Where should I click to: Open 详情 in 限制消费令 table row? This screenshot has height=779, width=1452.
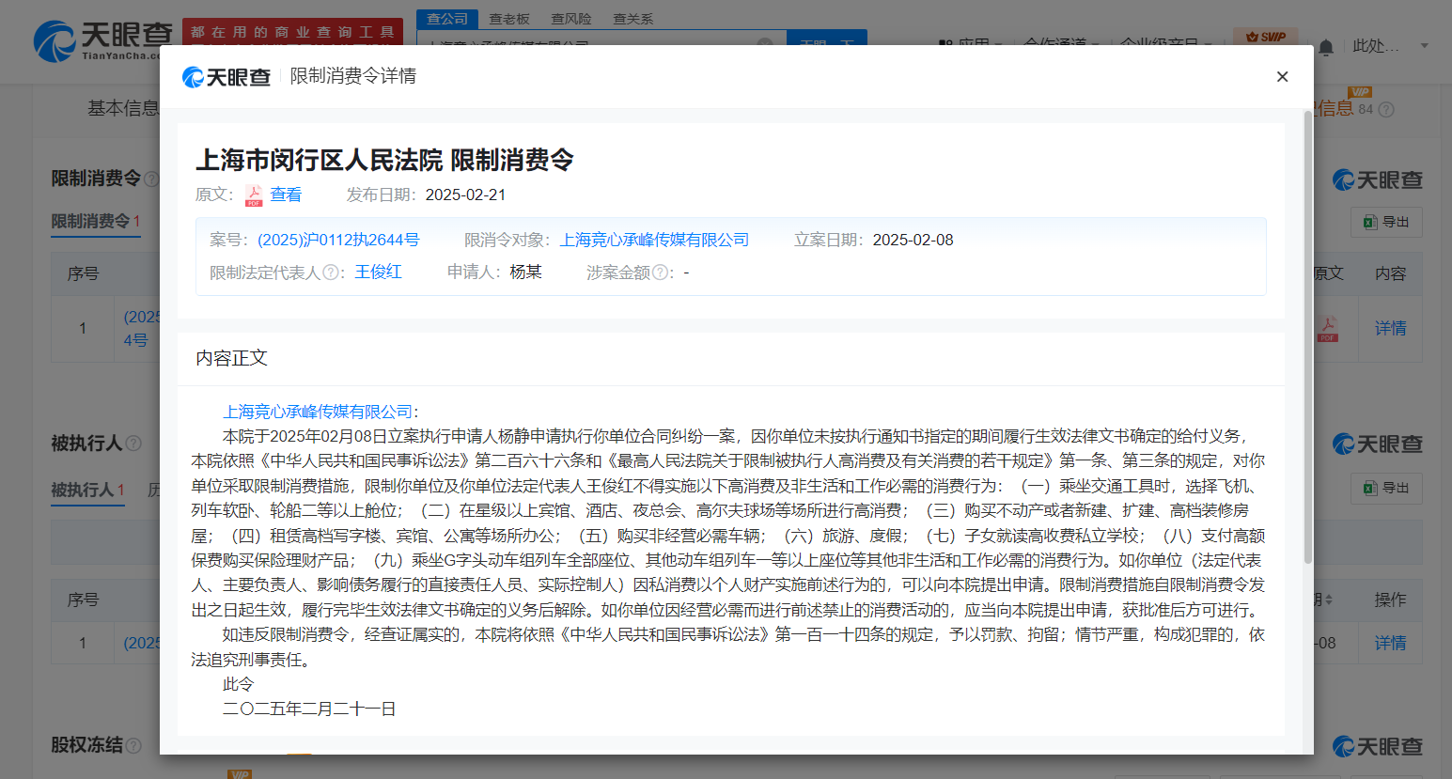click(x=1391, y=328)
